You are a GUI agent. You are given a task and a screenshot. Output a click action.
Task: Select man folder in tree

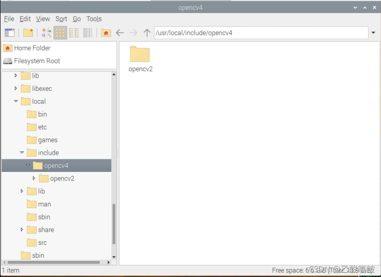pyautogui.click(x=56, y=204)
